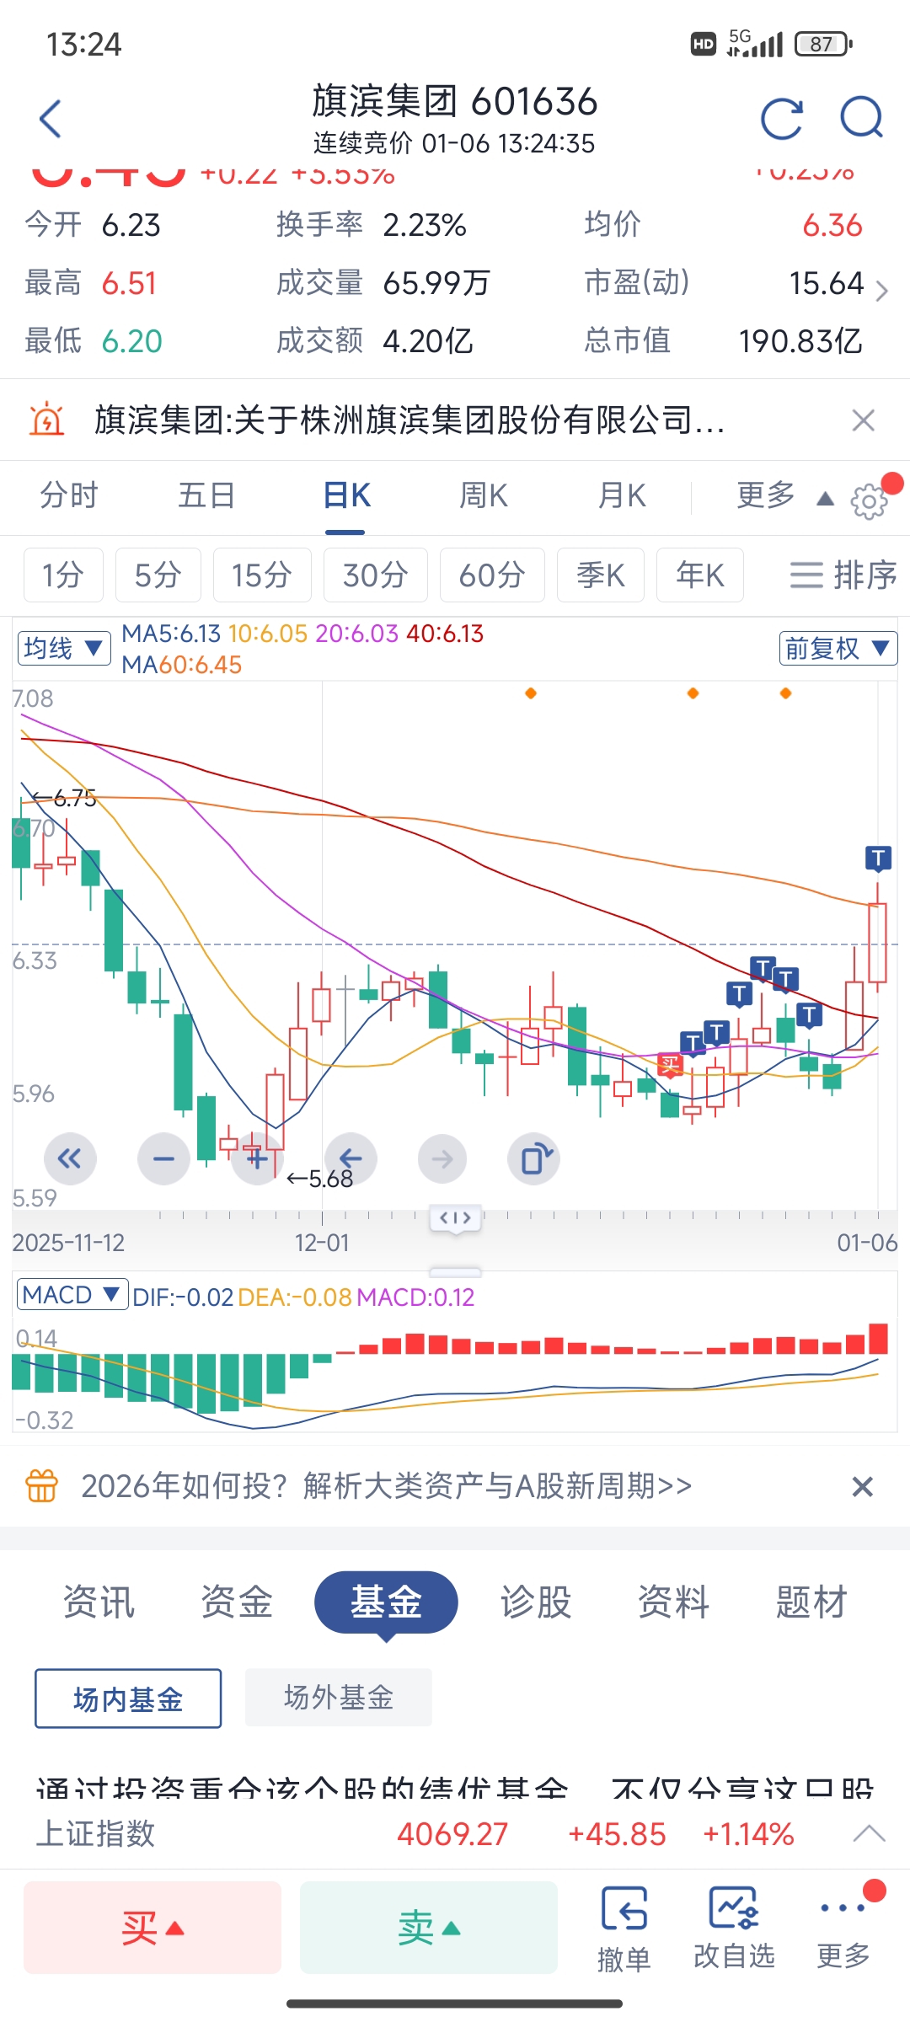Tap the back arrow icon

tap(51, 119)
